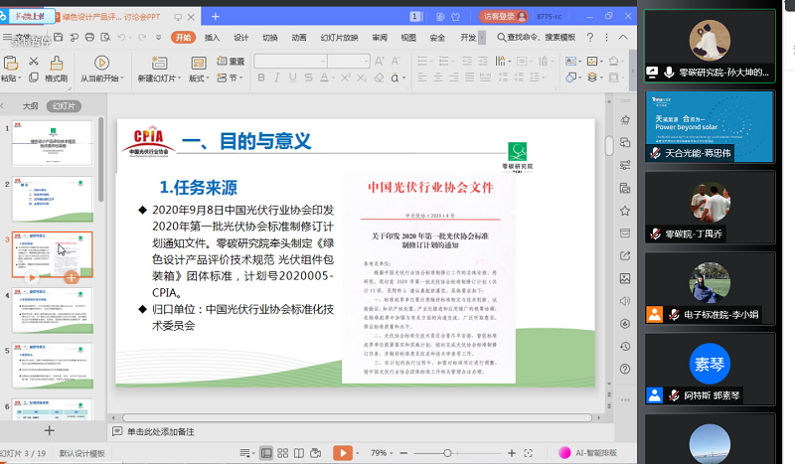Open the 切换 ribbon tab
The height and width of the screenshot is (464, 795).
click(x=269, y=37)
